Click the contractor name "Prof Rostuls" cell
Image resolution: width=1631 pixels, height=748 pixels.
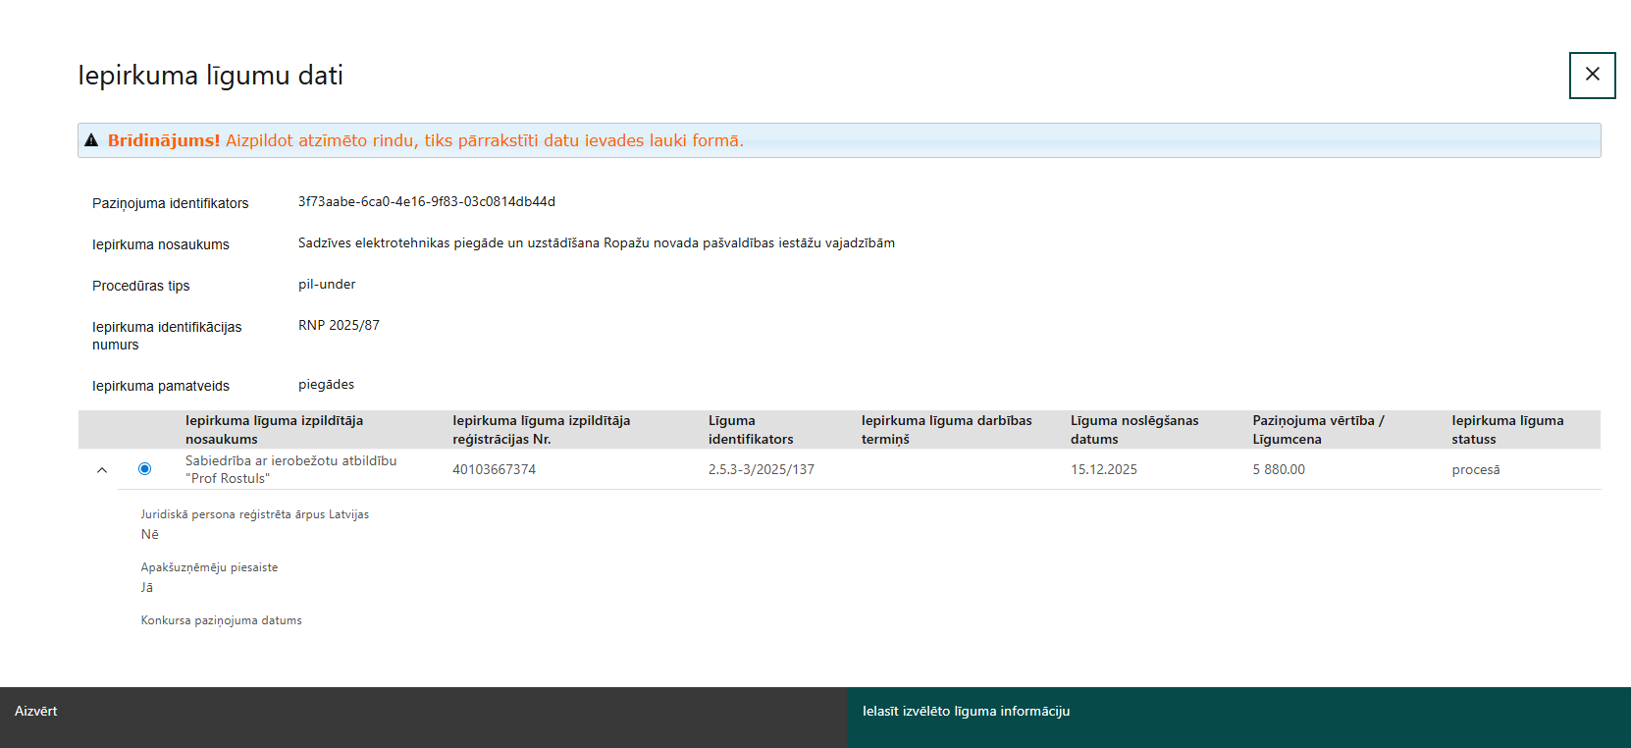(290, 469)
